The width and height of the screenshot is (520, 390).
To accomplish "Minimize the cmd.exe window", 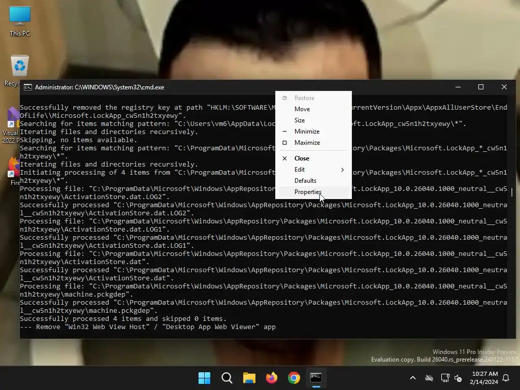I will coord(458,87).
